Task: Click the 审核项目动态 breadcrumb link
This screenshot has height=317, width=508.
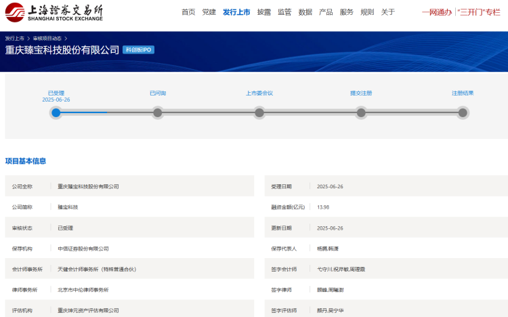Action: (x=46, y=39)
